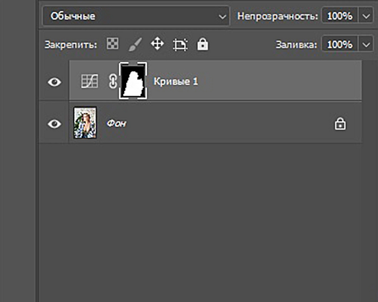
Task: Select the Кривые 1 layer mask thumbnail
Action: (x=133, y=81)
